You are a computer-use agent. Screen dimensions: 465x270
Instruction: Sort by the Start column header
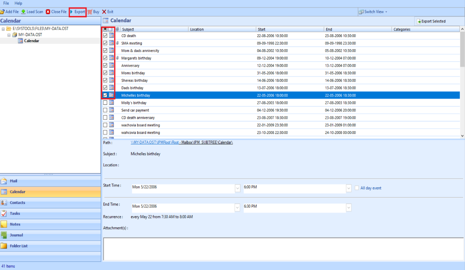[290, 29]
